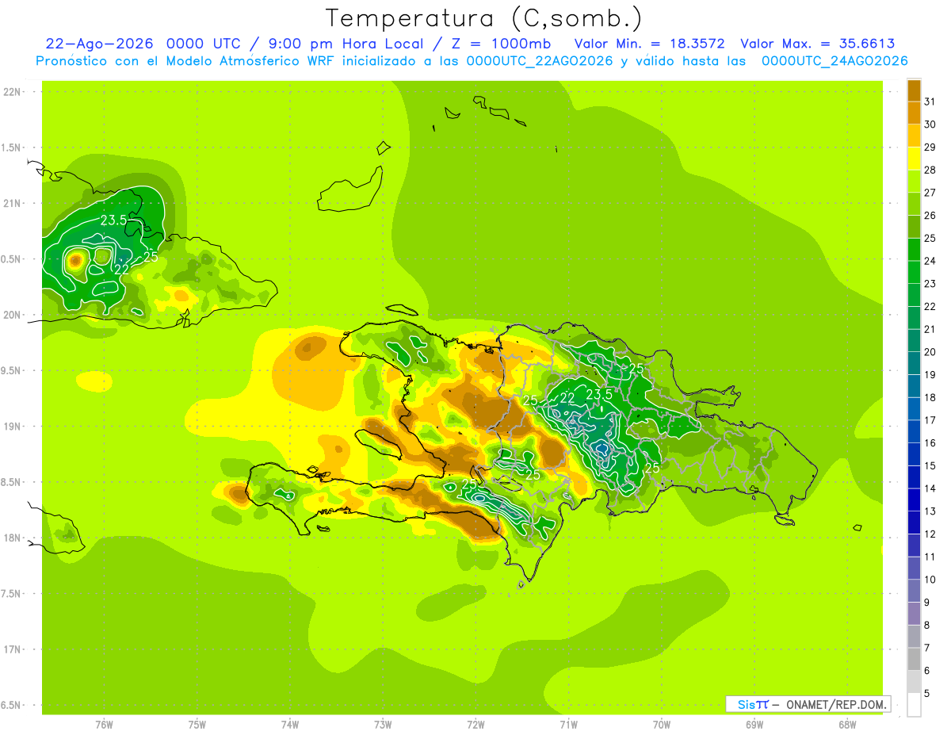This screenshot has height=735, width=951.
Task: Click the colorbar segment between 29 and 30
Action: tap(914, 136)
